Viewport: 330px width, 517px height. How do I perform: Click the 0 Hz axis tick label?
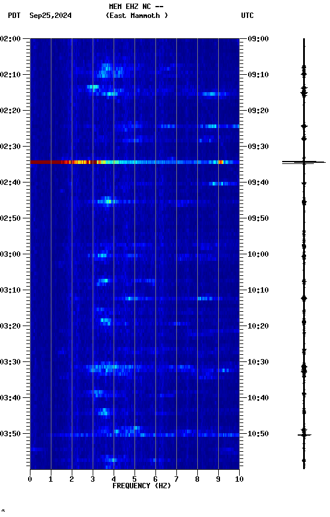coord(30,479)
